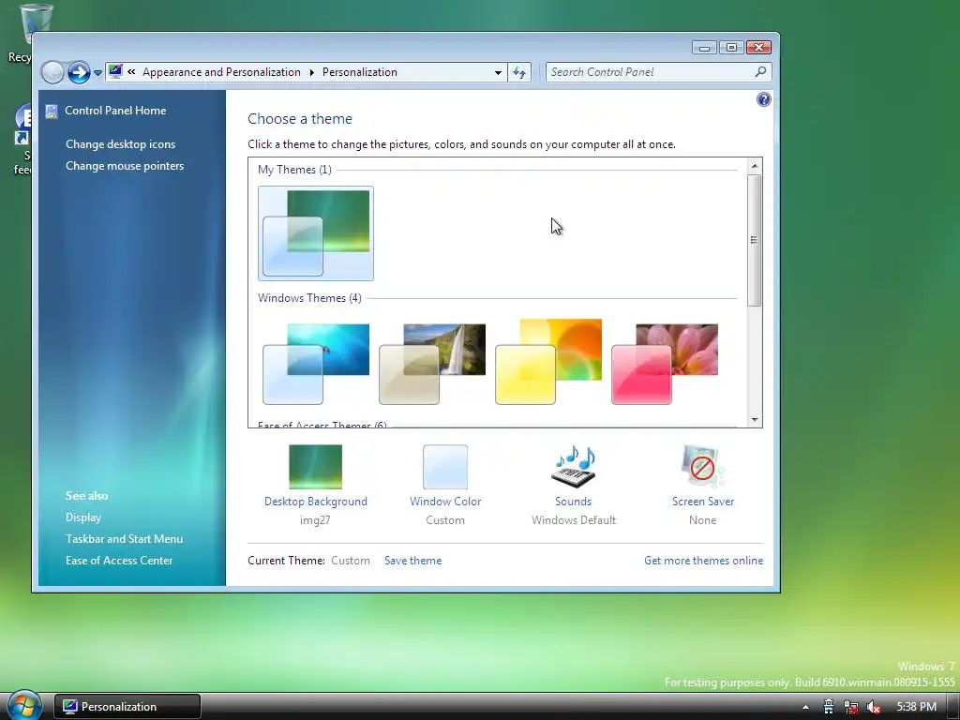Open Display under See also
960x720 pixels.
point(83,517)
